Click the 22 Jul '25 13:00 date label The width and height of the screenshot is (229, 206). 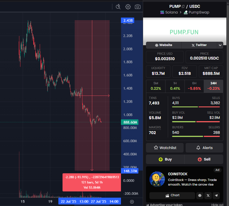pos(74,201)
